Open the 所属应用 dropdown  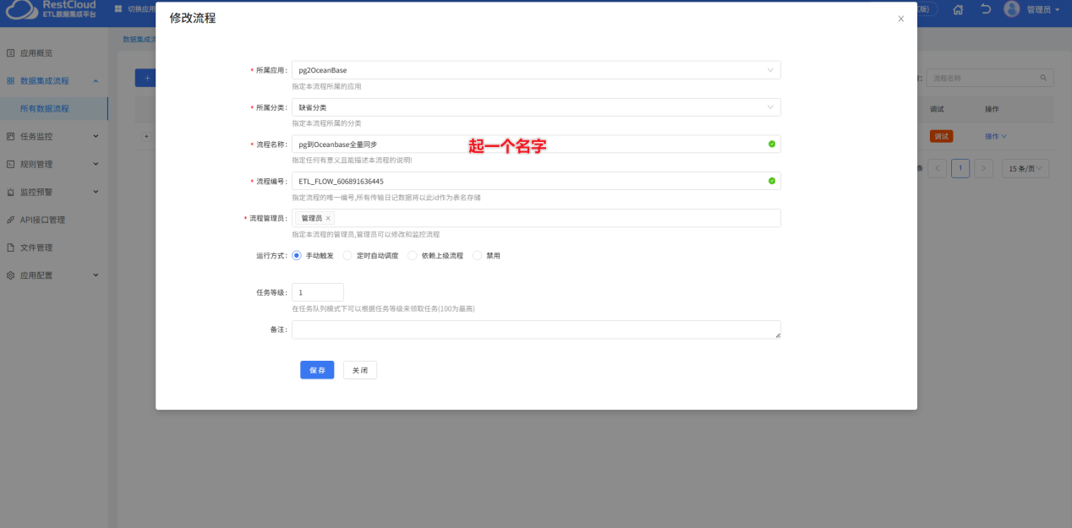536,70
